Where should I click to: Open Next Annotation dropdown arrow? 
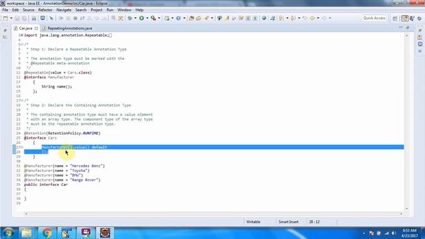[x=287, y=18]
